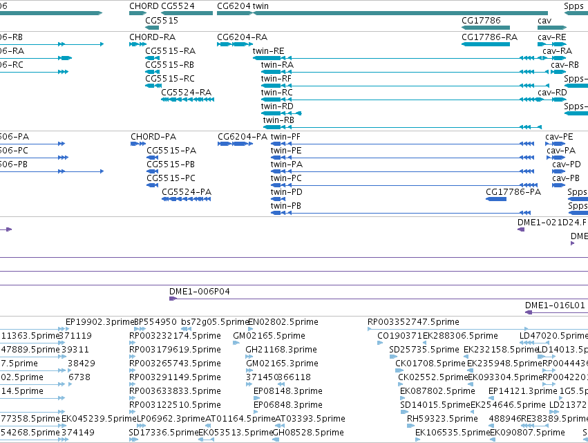
Task: Select protein CG6204-PA
Action: pyautogui.click(x=243, y=137)
